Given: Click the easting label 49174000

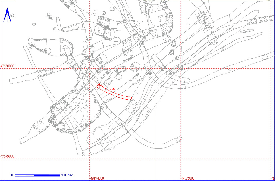Looking at the screenshot, I should (x=97, y=178).
